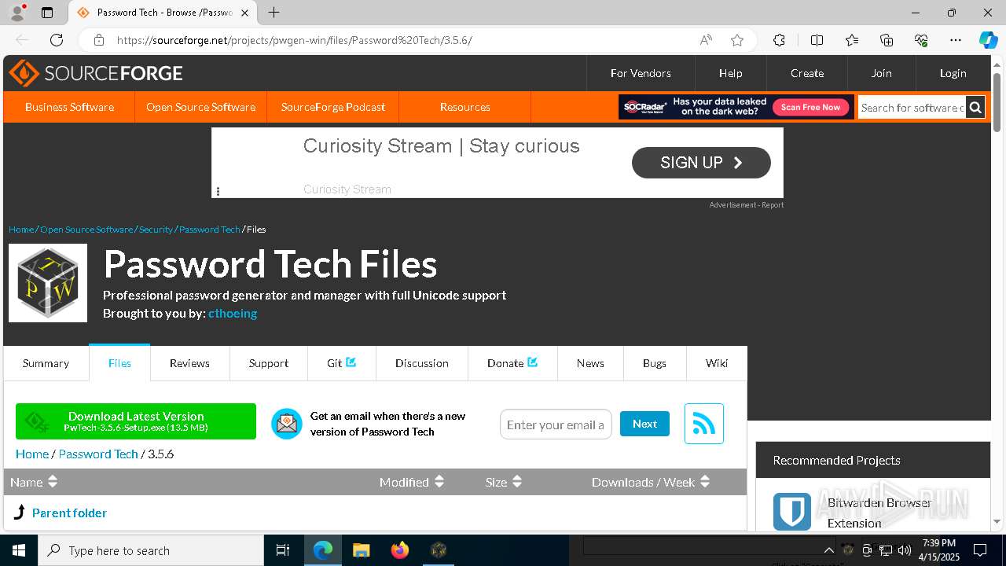The height and width of the screenshot is (566, 1006).
Task: Open the Open Source Software menu
Action: tap(200, 107)
